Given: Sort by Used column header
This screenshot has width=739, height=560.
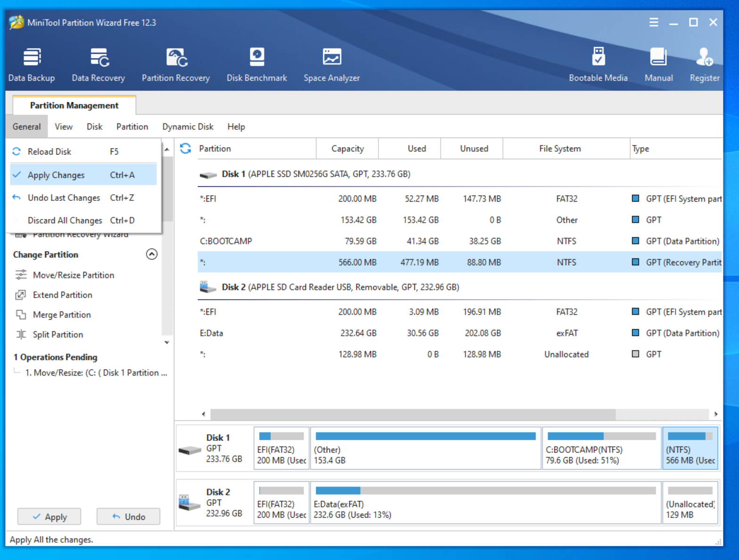Looking at the screenshot, I should (x=410, y=148).
